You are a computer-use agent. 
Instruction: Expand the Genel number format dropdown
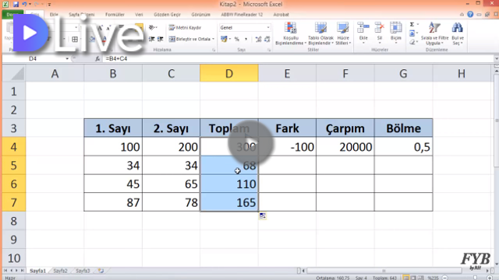268,28
